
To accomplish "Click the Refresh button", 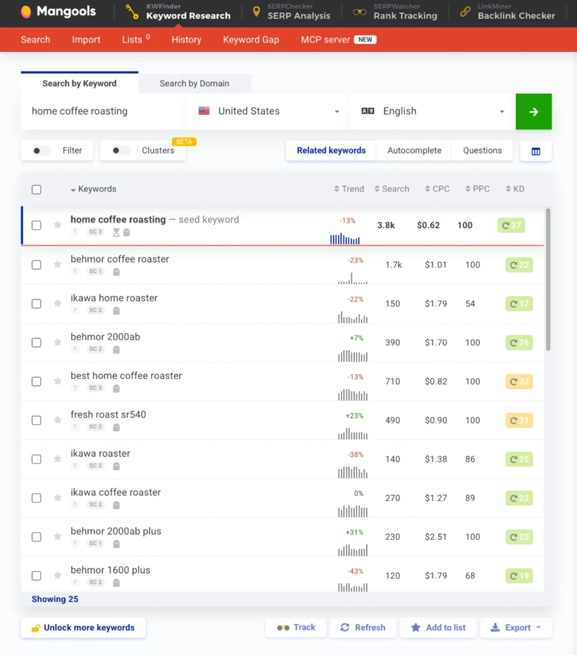I will (363, 628).
